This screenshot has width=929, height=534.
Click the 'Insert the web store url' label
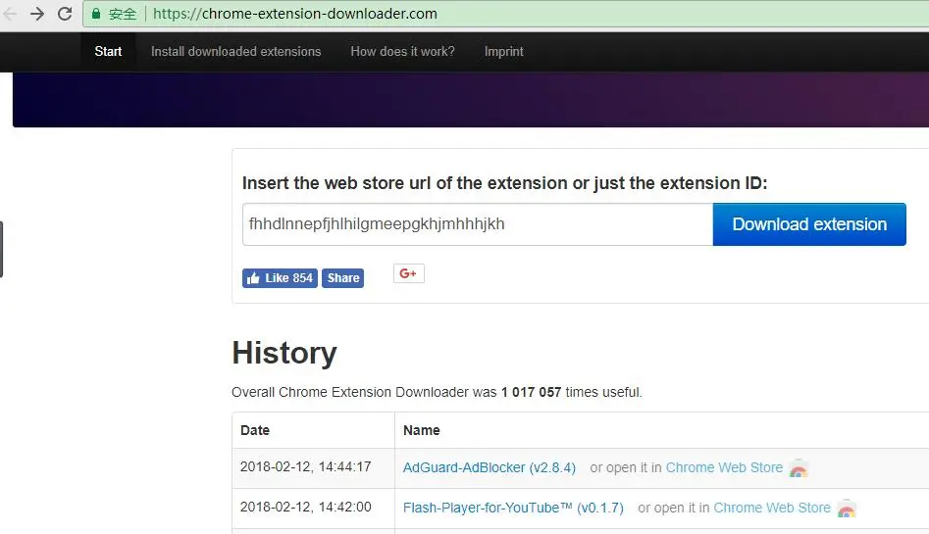[504, 183]
